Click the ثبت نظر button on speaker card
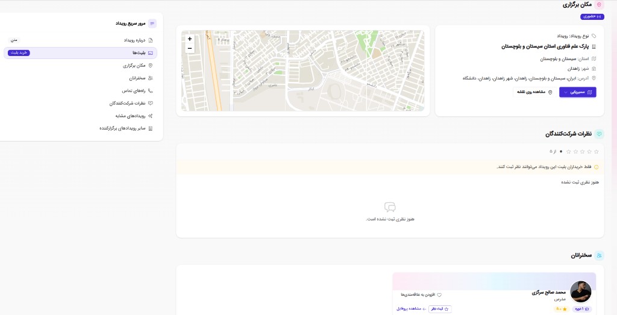The width and height of the screenshot is (617, 315). (x=440, y=309)
